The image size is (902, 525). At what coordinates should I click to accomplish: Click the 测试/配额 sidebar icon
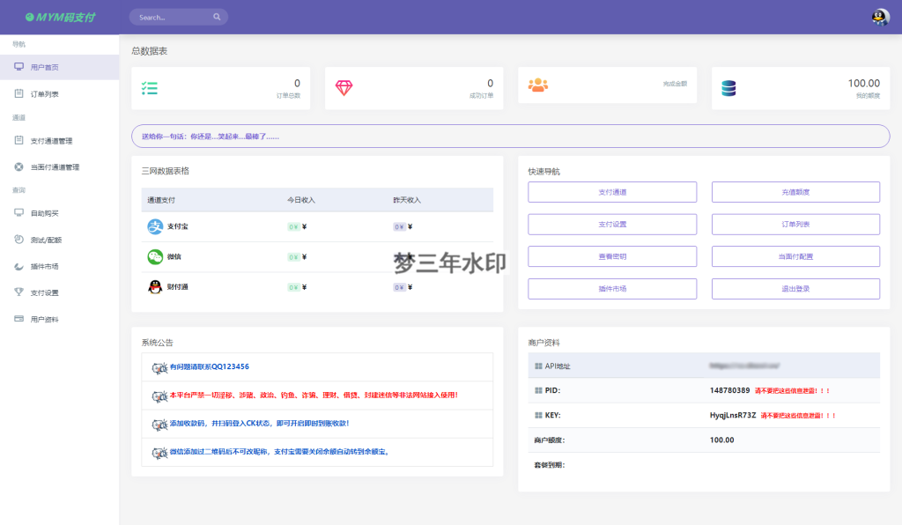(19, 240)
